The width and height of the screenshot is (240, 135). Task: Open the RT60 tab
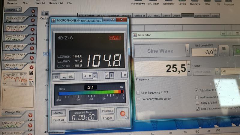point(157,16)
